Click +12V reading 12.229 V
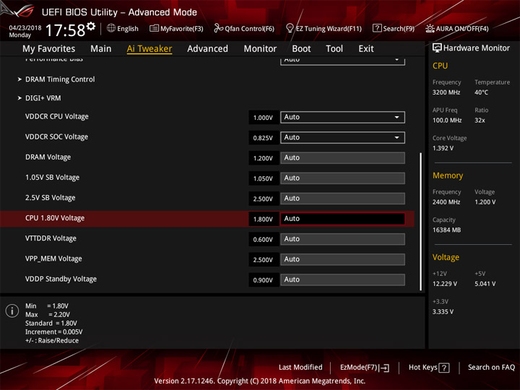Screen dimensions: 520x390 tap(445, 284)
